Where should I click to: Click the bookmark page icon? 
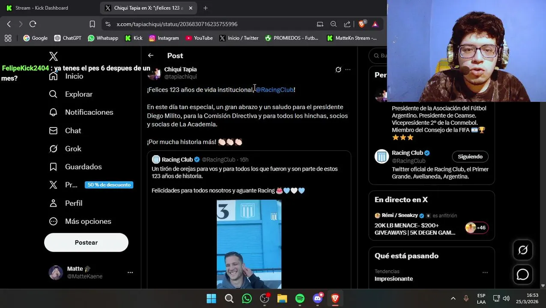(x=92, y=24)
